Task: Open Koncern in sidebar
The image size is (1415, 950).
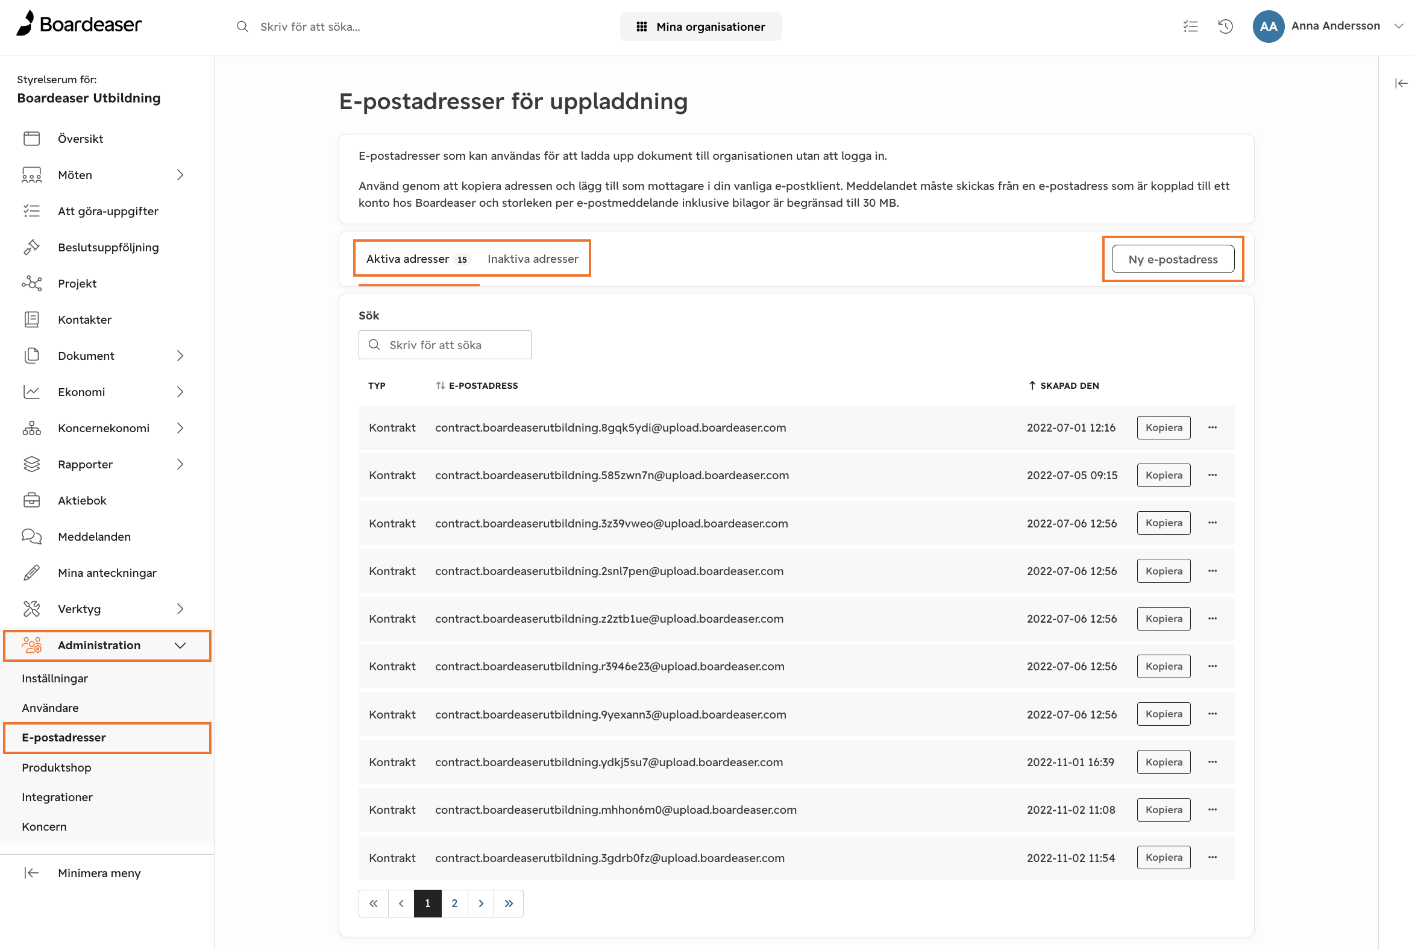Action: tap(44, 826)
